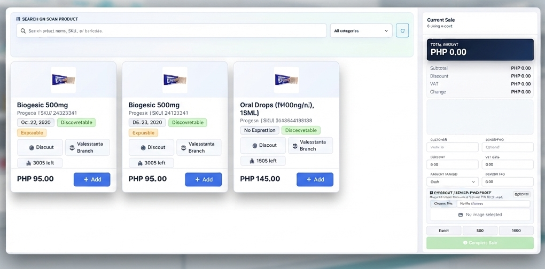Click the Oral Drops product image
This screenshot has width=545, height=269.
pos(286,80)
